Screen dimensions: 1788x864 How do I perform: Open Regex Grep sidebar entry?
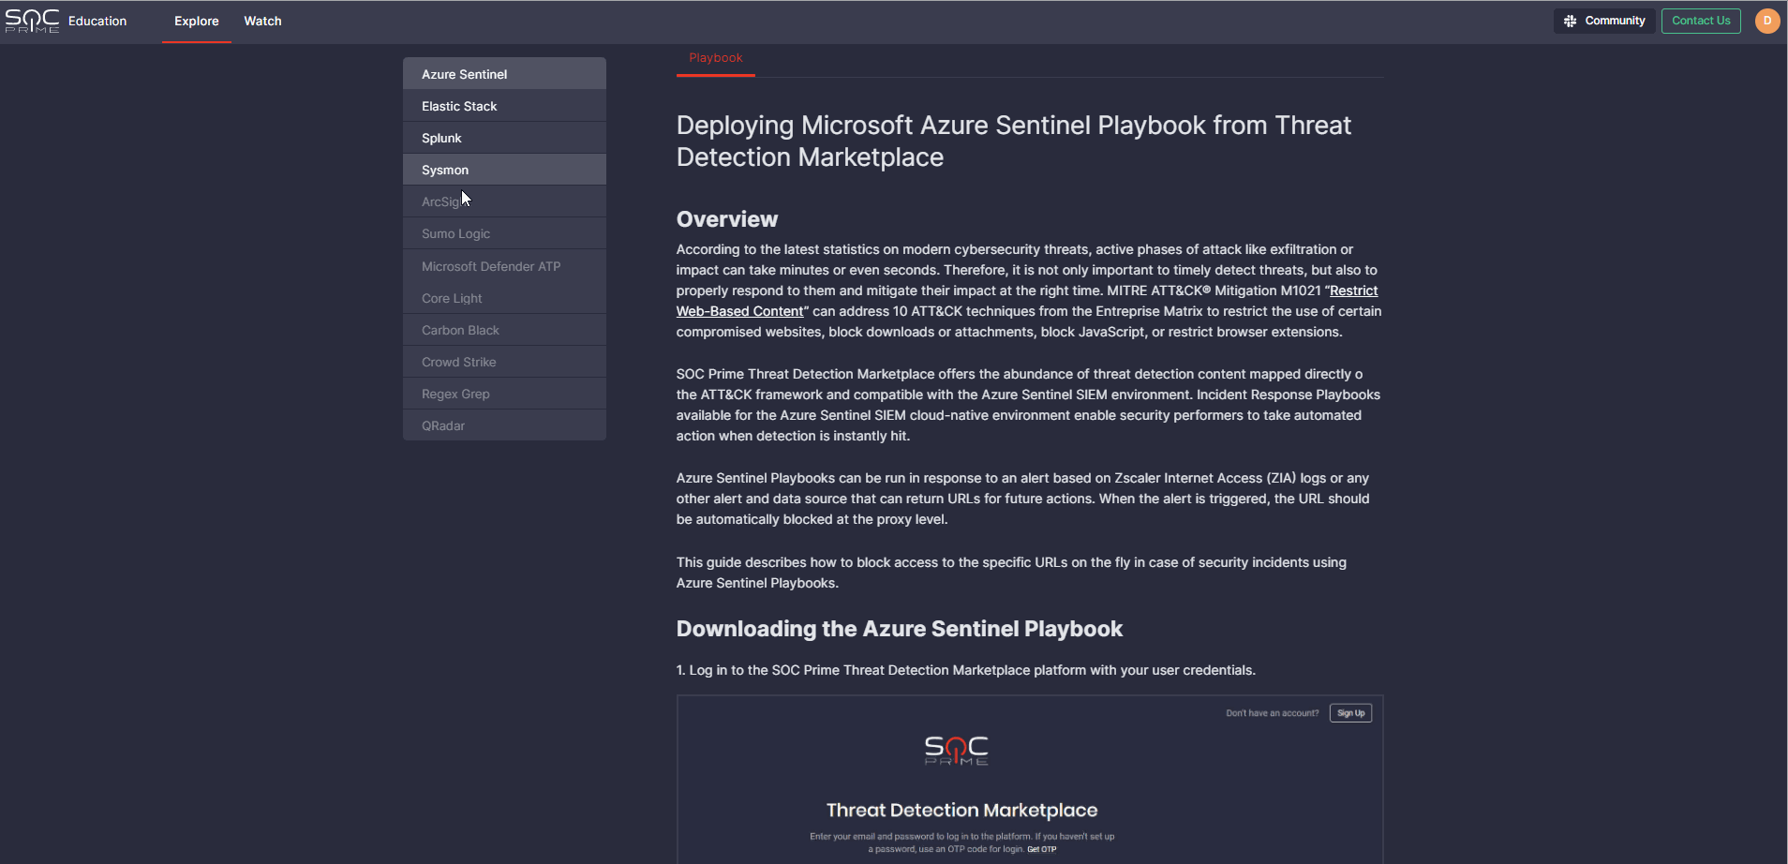tap(504, 394)
